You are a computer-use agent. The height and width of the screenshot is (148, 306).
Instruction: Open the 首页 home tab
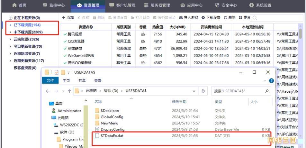tap(19, 5)
